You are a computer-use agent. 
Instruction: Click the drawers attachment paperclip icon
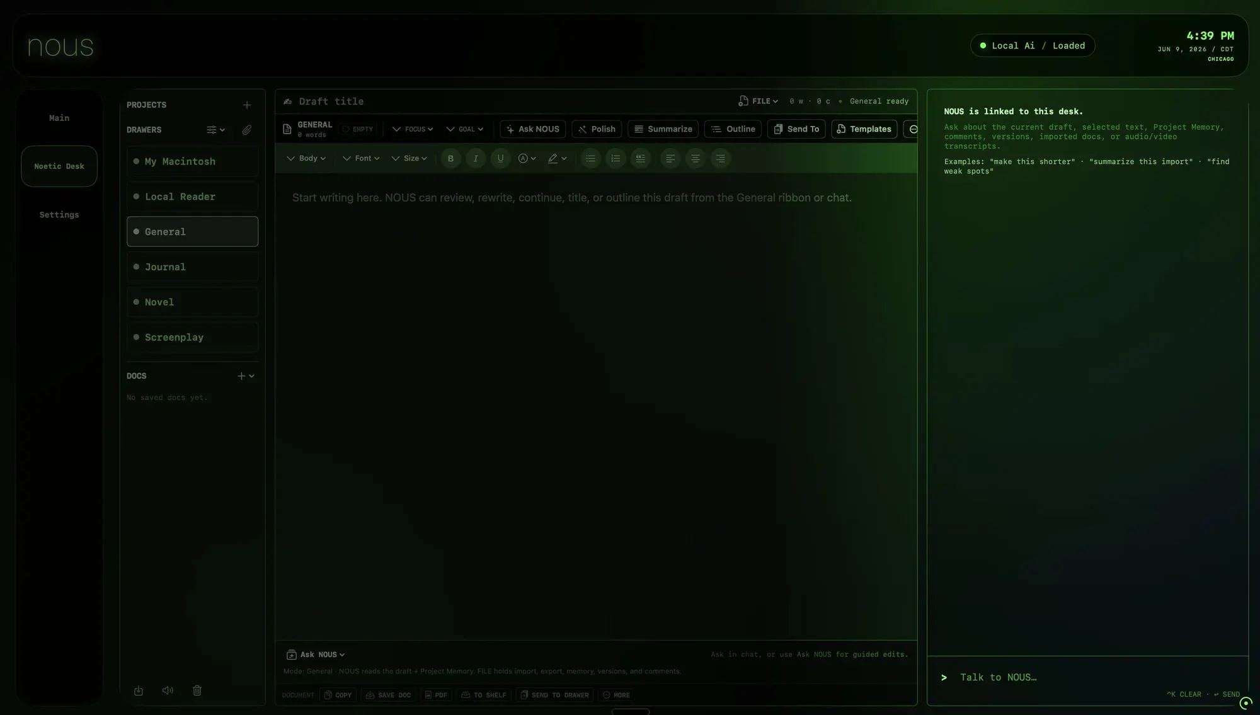point(247,130)
